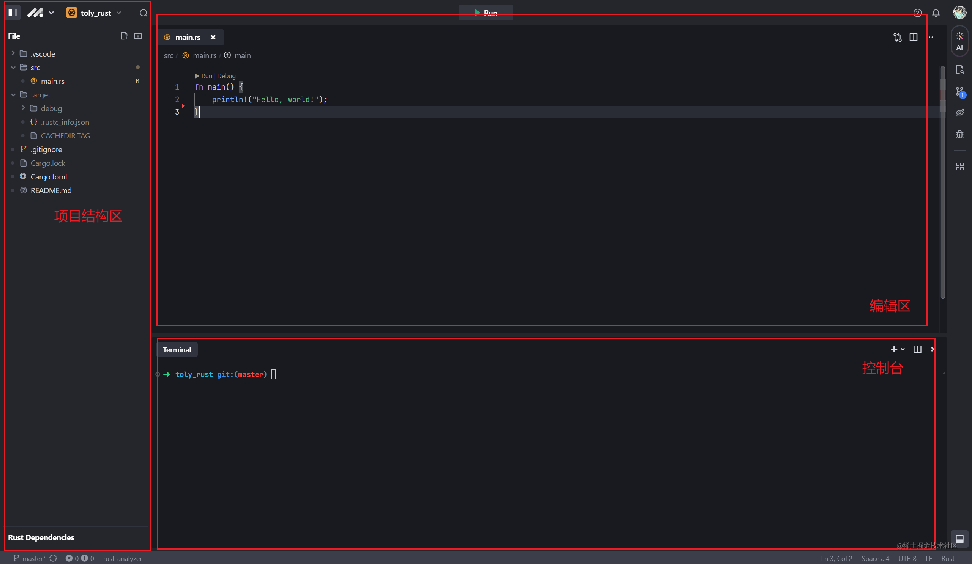The image size is (972, 564).
Task: Split the editor view
Action: pyautogui.click(x=914, y=38)
